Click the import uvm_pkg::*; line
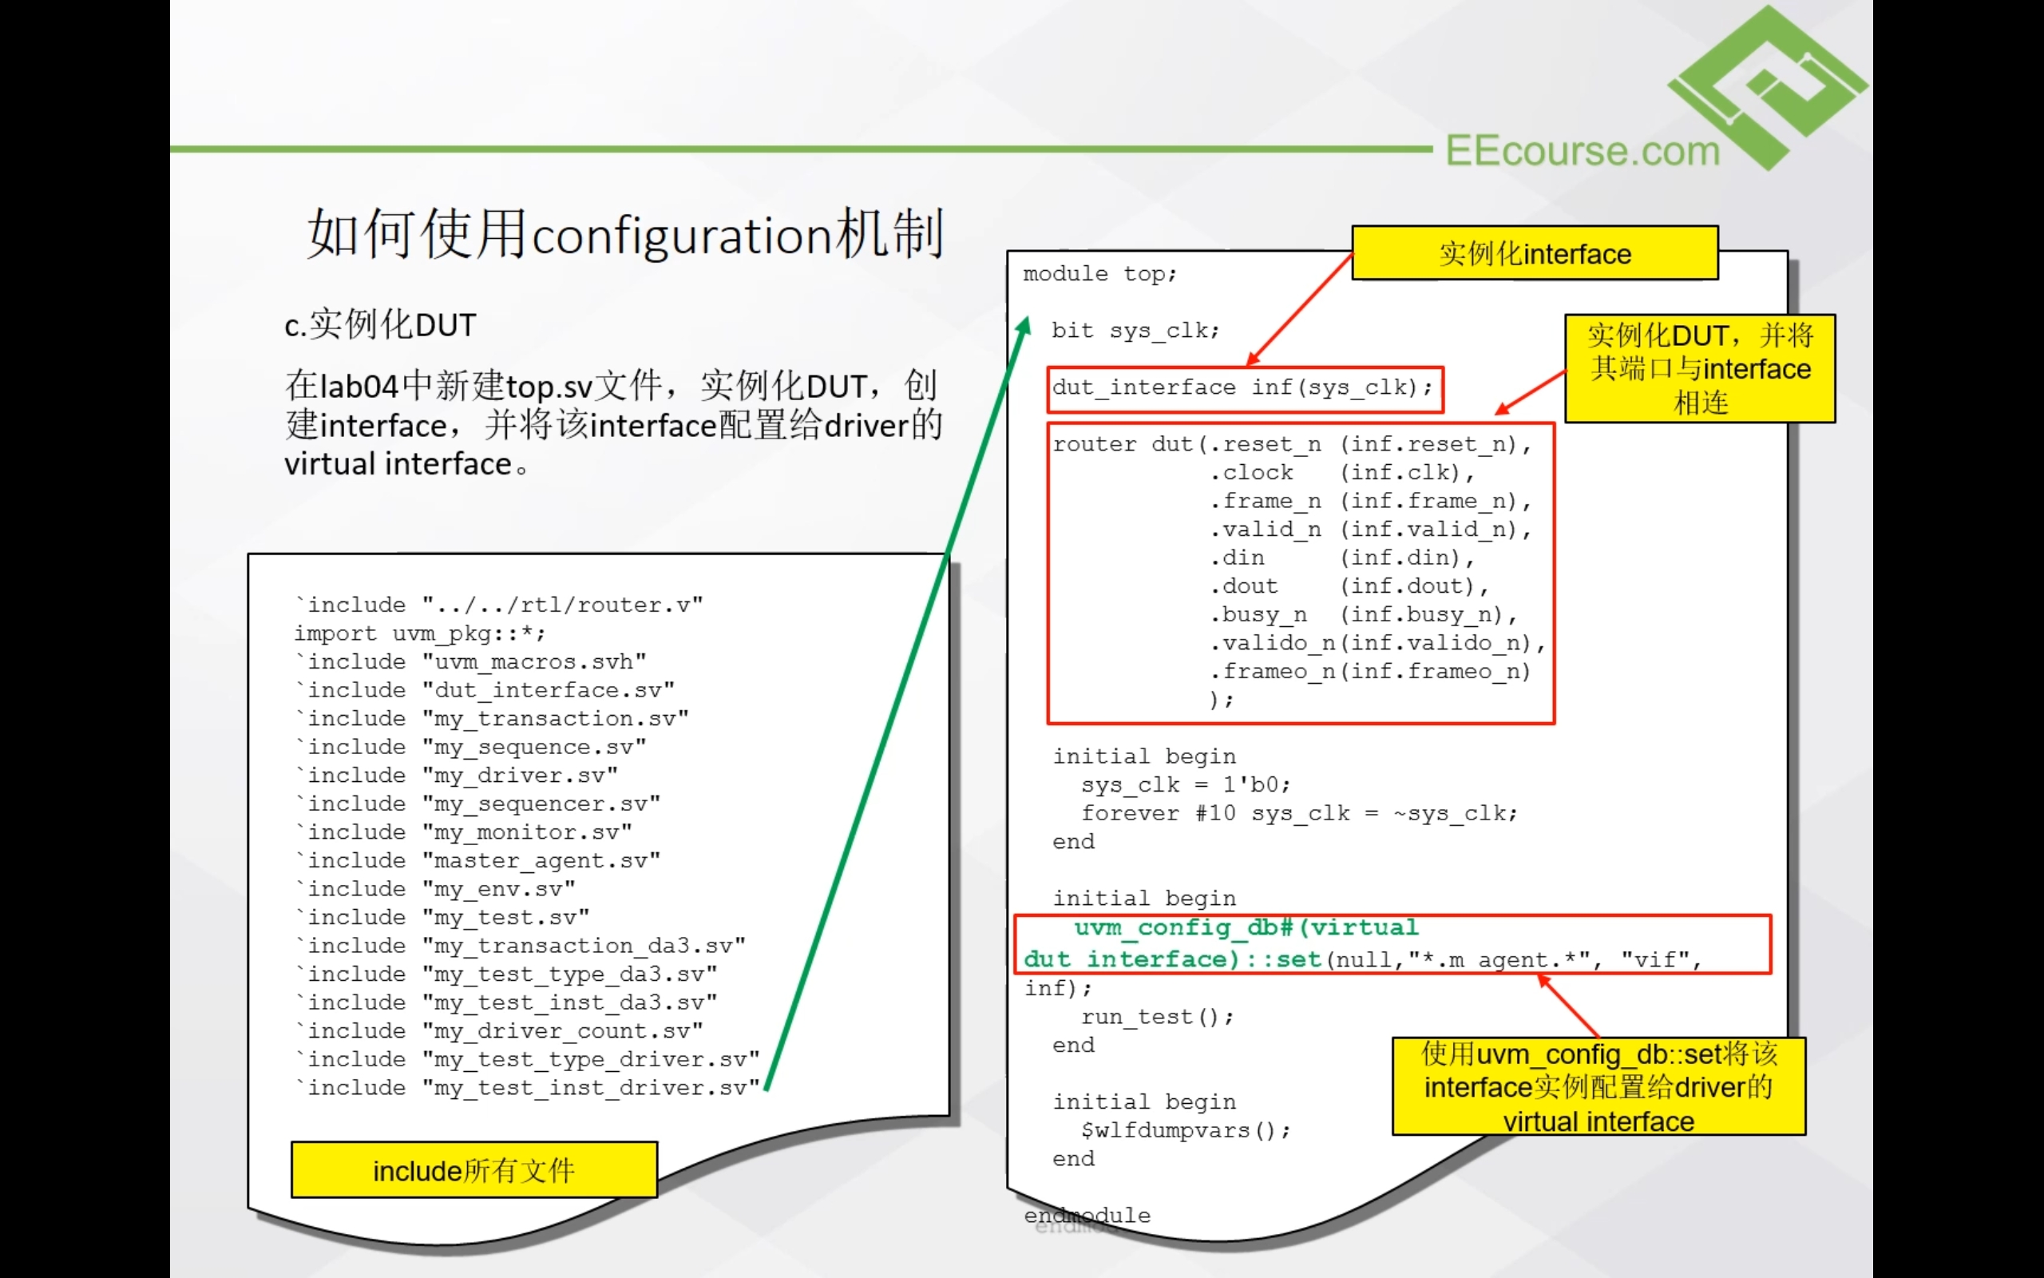The height and width of the screenshot is (1278, 2044). [420, 634]
